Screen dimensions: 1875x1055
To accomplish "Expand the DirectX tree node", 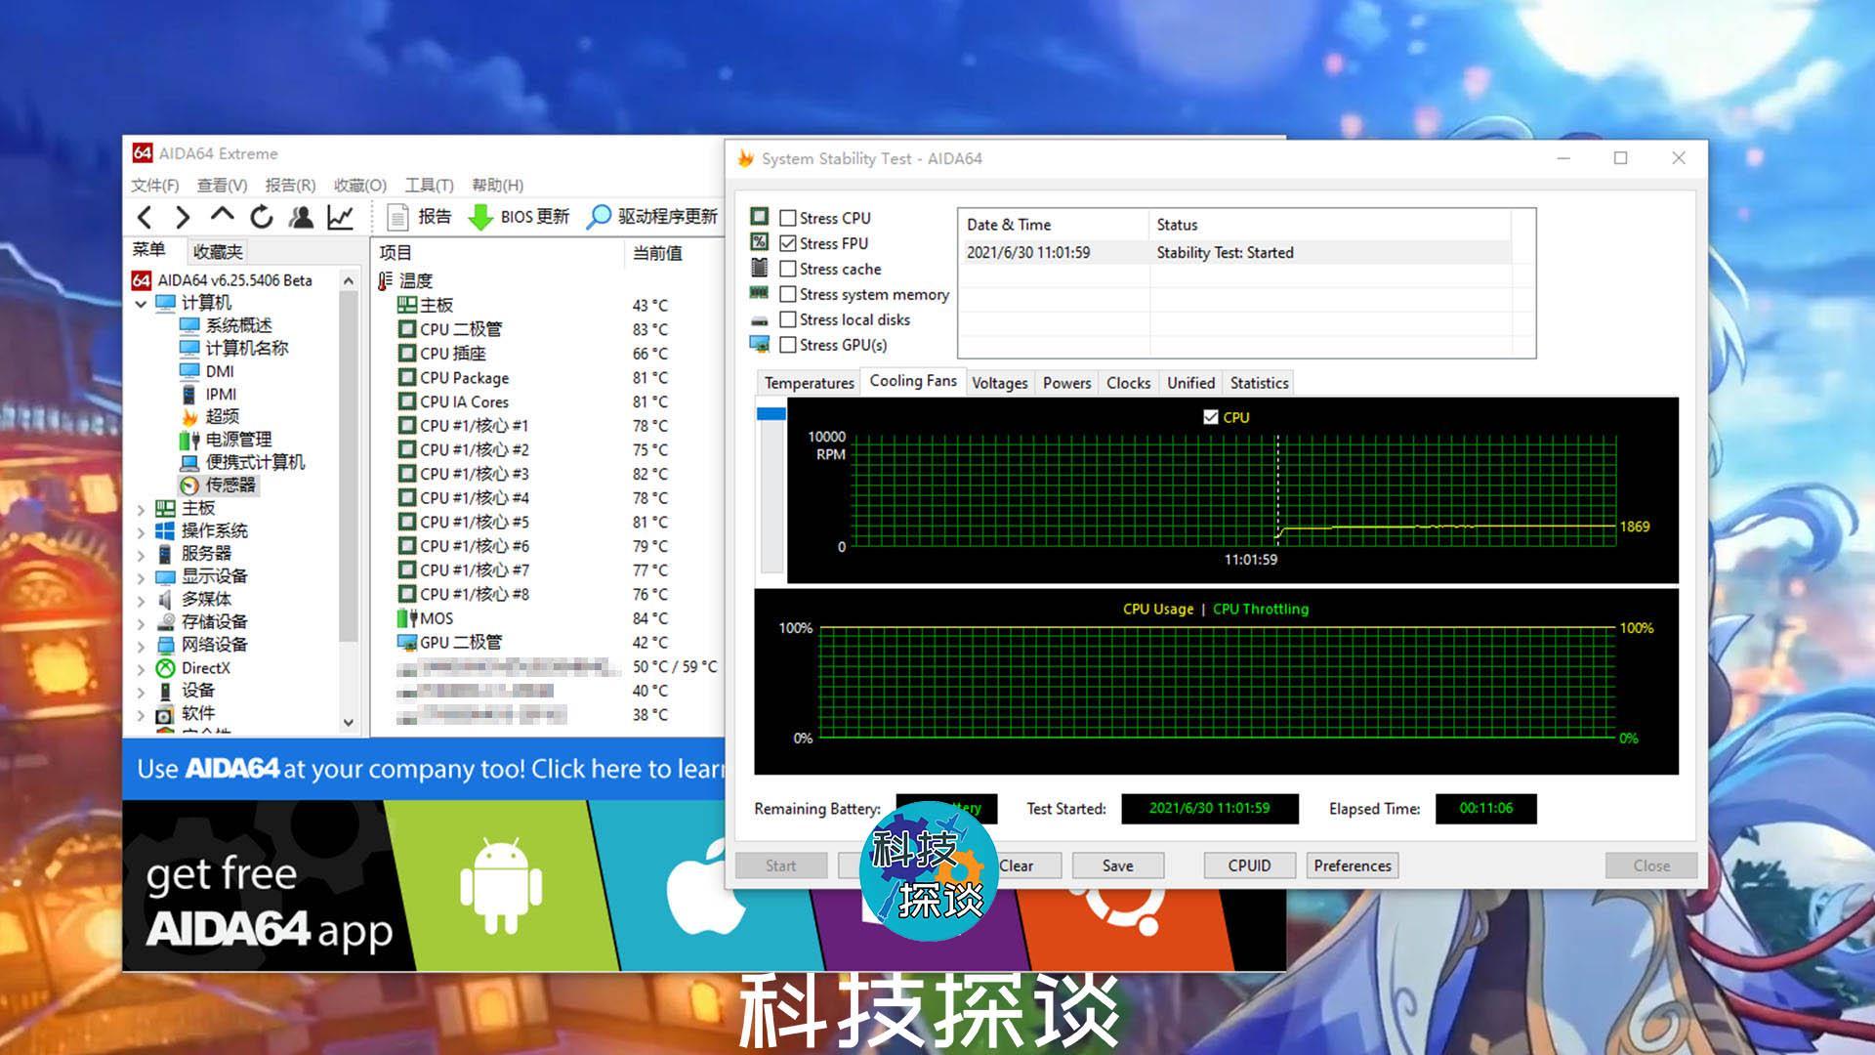I will pos(142,668).
